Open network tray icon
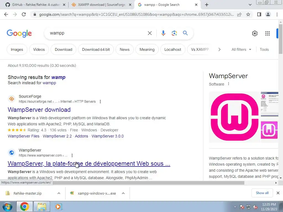The image size is (283, 212). pyautogui.click(x=248, y=207)
